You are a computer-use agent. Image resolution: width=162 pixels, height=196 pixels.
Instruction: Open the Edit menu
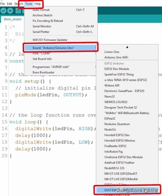click(10, 4)
